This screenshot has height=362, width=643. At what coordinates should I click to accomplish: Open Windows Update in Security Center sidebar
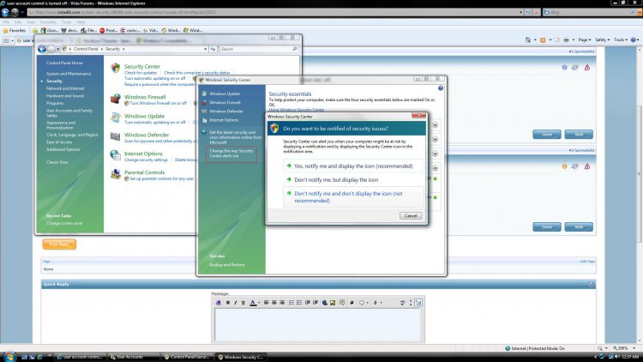225,94
